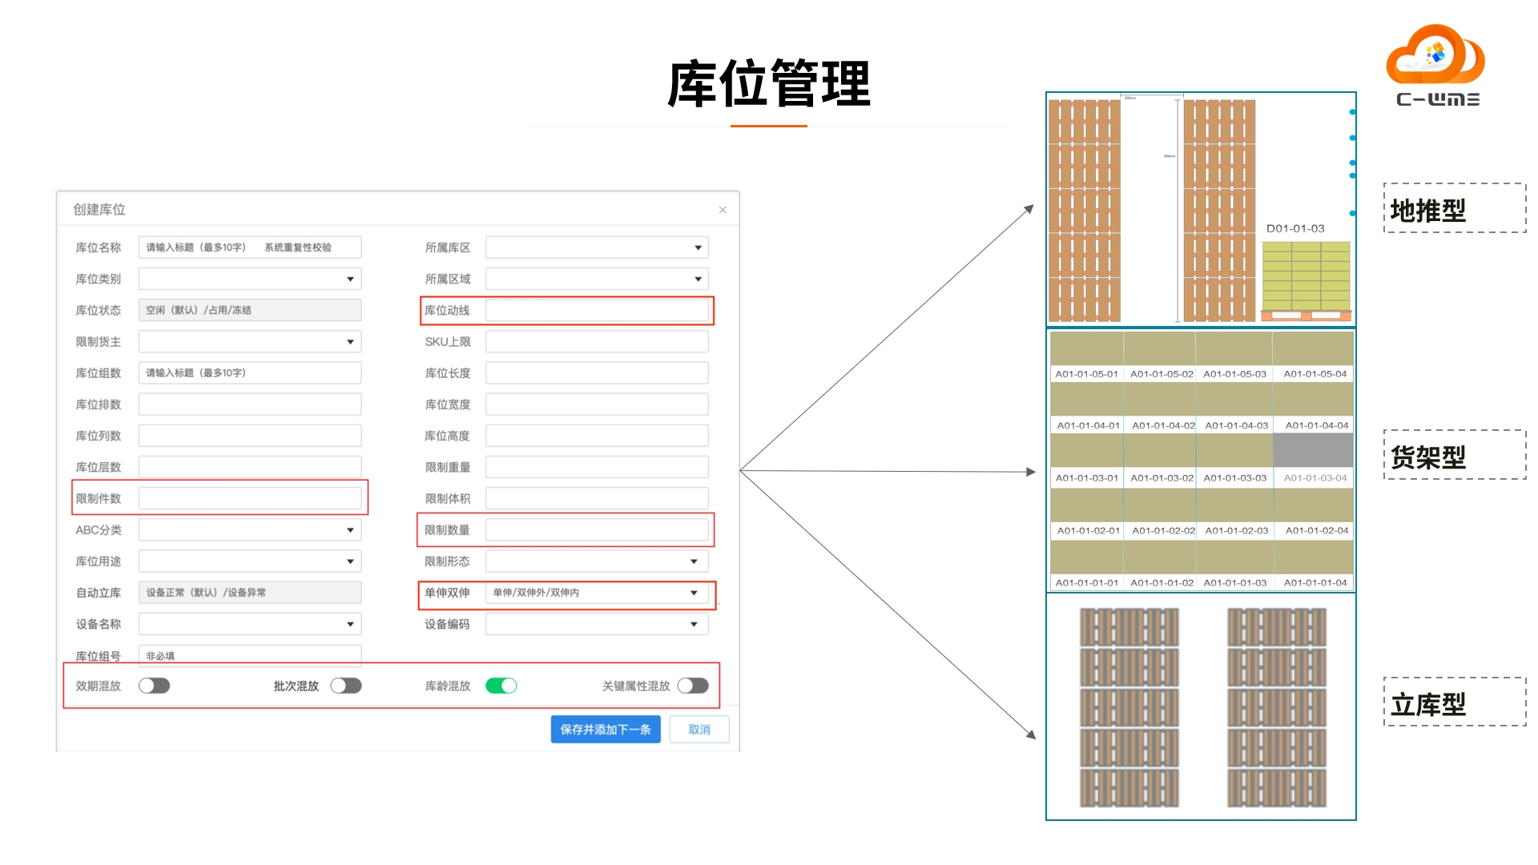
Task: Click the C-WMS cloud logo
Action: [x=1436, y=66]
